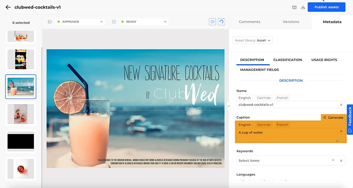
Task: Select the berry glasses thumbnail
Action: click(21, 114)
